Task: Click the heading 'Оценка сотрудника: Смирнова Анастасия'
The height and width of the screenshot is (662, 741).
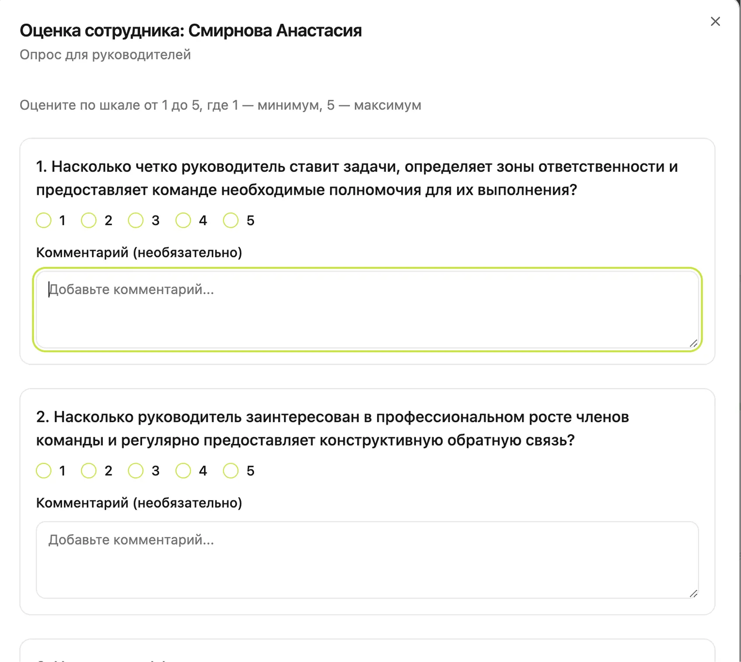Action: pos(191,31)
